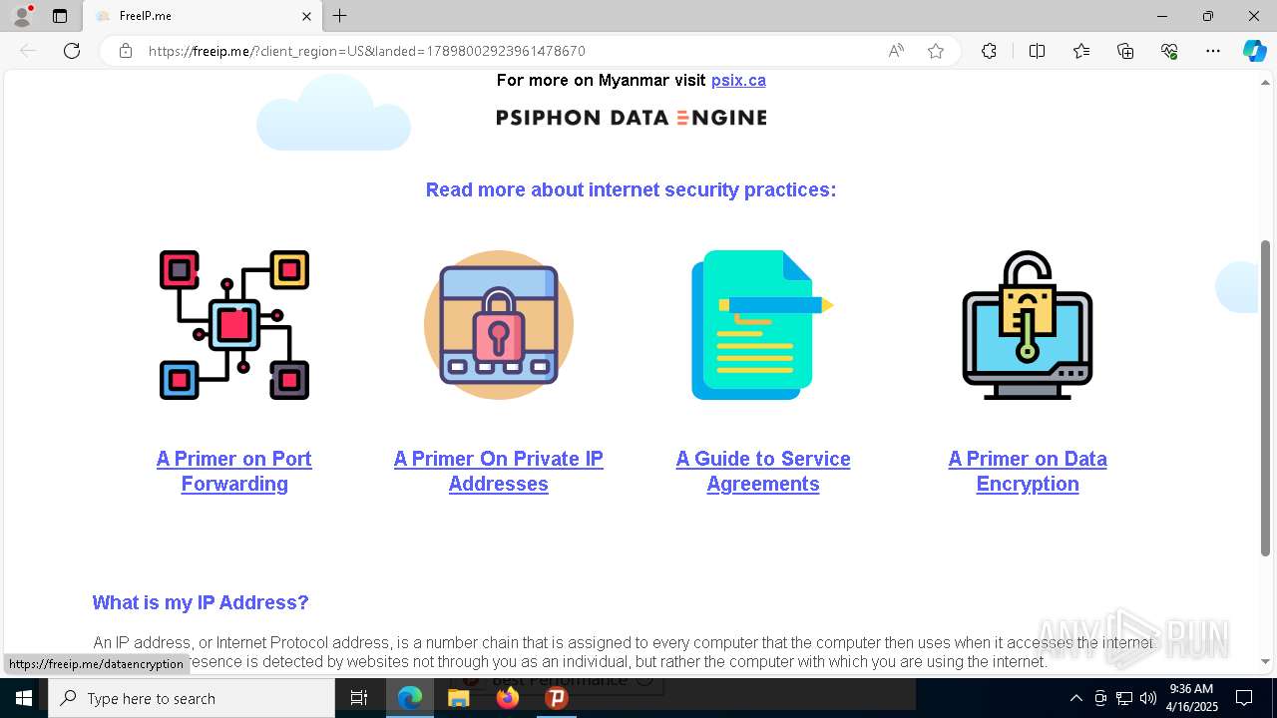1277x718 pixels.
Task: Go back to previous page
Action: pyautogui.click(x=28, y=51)
